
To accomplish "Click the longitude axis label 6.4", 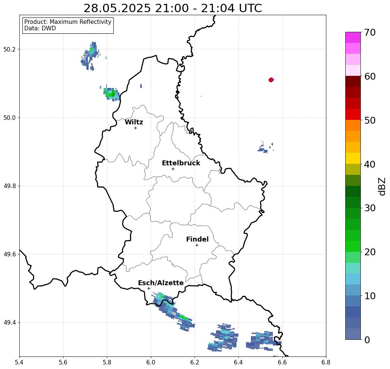I will [238, 362].
